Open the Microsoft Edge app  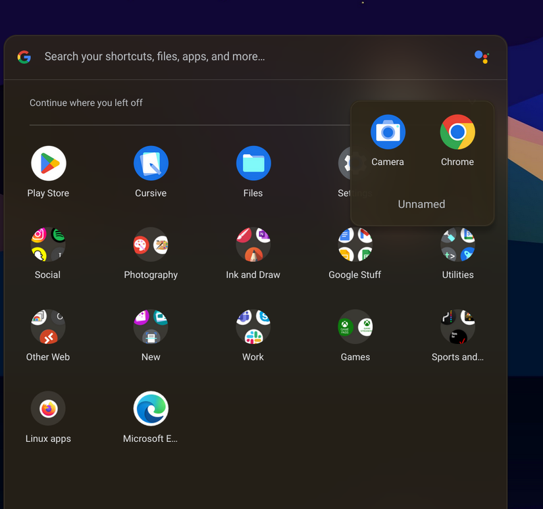point(151,408)
